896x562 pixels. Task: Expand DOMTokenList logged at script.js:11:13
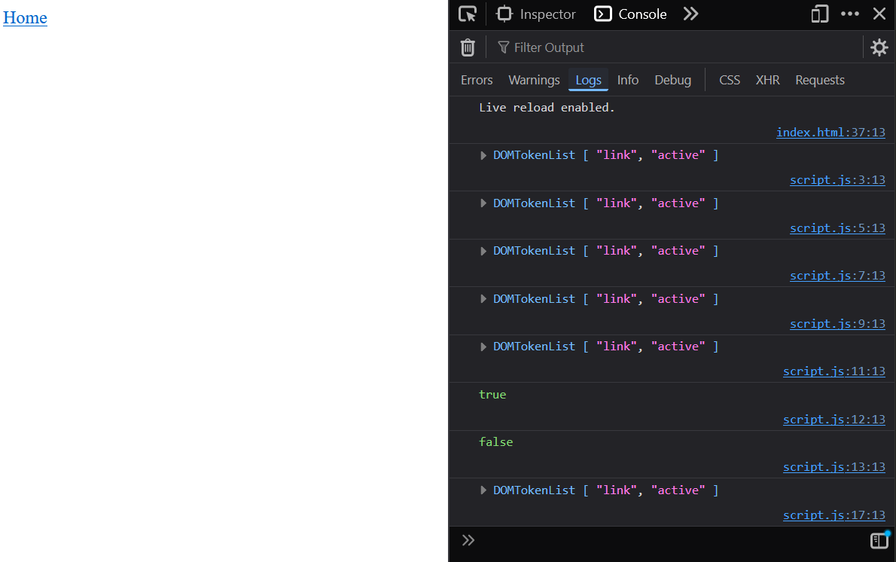483,347
